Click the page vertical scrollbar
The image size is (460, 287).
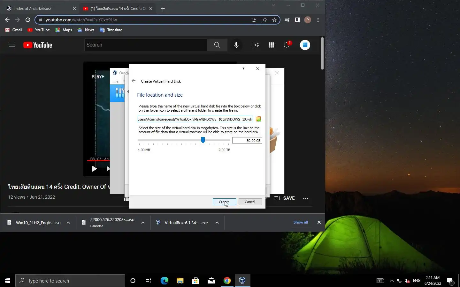[x=322, y=54]
